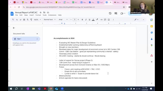Open the browser tab search dropdown
The height and width of the screenshot is (91, 163).
(10, 2)
